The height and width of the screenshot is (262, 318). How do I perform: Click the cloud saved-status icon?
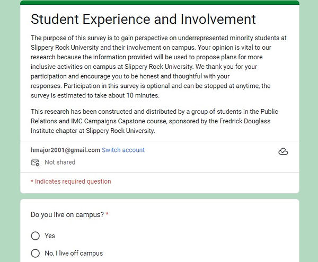pyautogui.click(x=283, y=152)
